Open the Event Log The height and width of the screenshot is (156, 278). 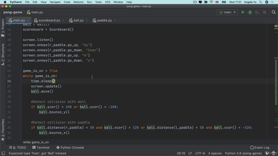click(x=260, y=147)
